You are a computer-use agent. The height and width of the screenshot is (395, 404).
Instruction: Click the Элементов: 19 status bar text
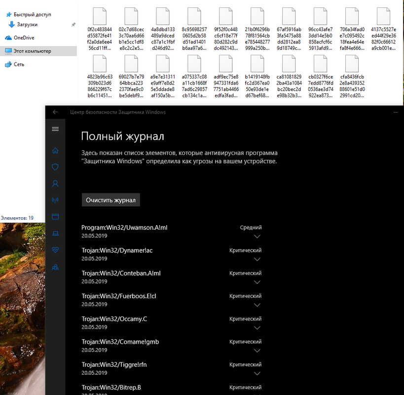17,218
